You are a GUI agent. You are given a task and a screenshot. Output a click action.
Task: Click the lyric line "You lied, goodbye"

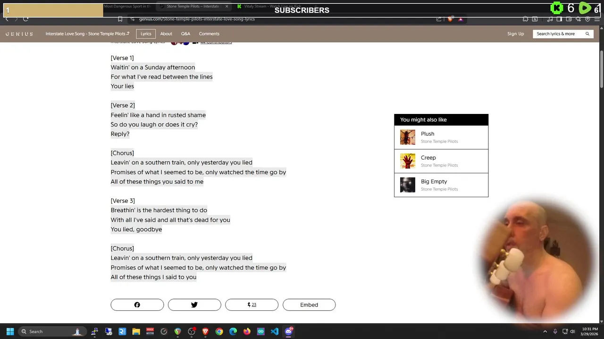pyautogui.click(x=136, y=229)
